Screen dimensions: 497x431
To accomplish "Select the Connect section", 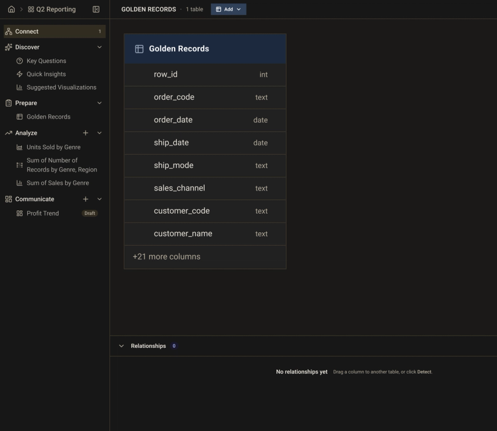I will click(54, 31).
